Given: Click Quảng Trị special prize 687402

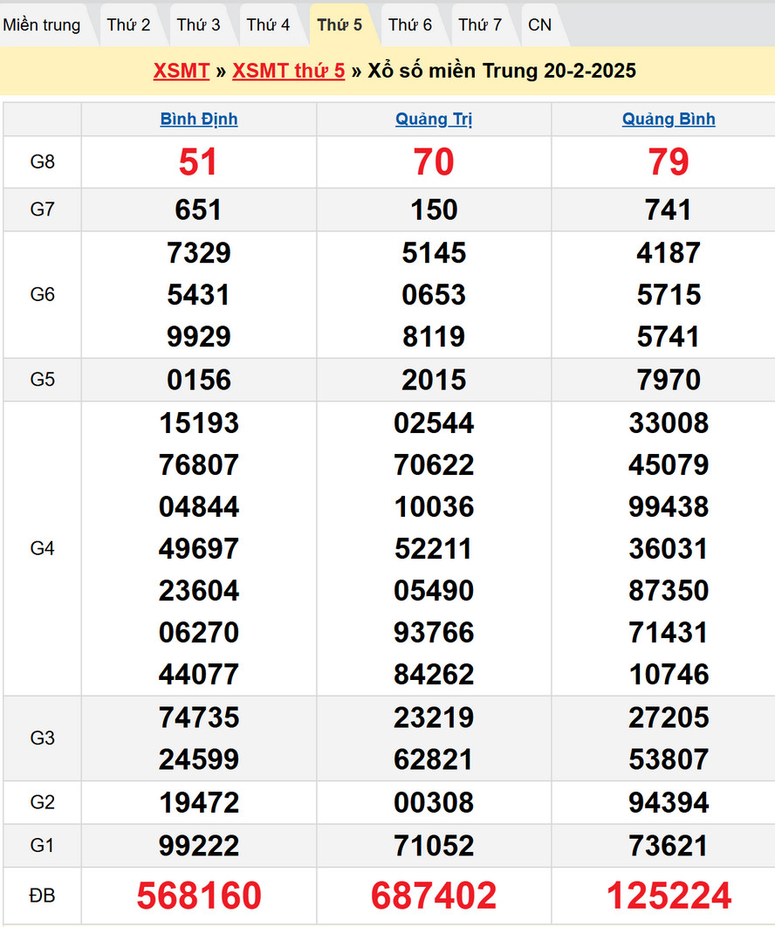Looking at the screenshot, I should click(434, 896).
